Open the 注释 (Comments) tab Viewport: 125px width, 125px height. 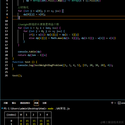45,103
